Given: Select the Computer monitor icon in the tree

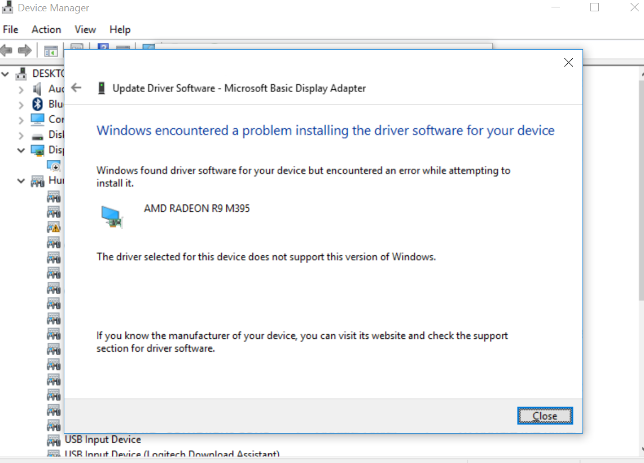Looking at the screenshot, I should [x=37, y=120].
